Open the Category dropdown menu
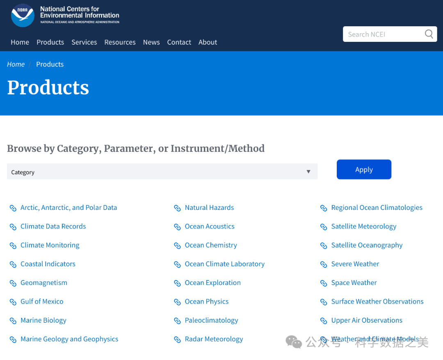The image size is (443, 360). click(x=162, y=172)
